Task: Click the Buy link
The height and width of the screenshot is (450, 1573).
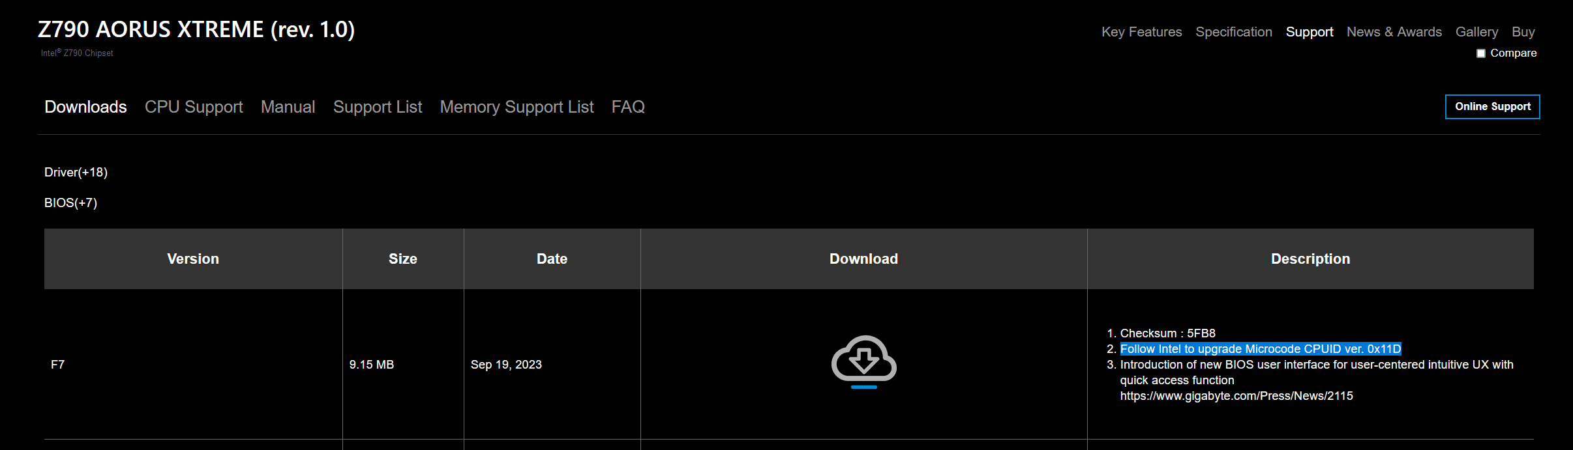Action: pyautogui.click(x=1523, y=32)
